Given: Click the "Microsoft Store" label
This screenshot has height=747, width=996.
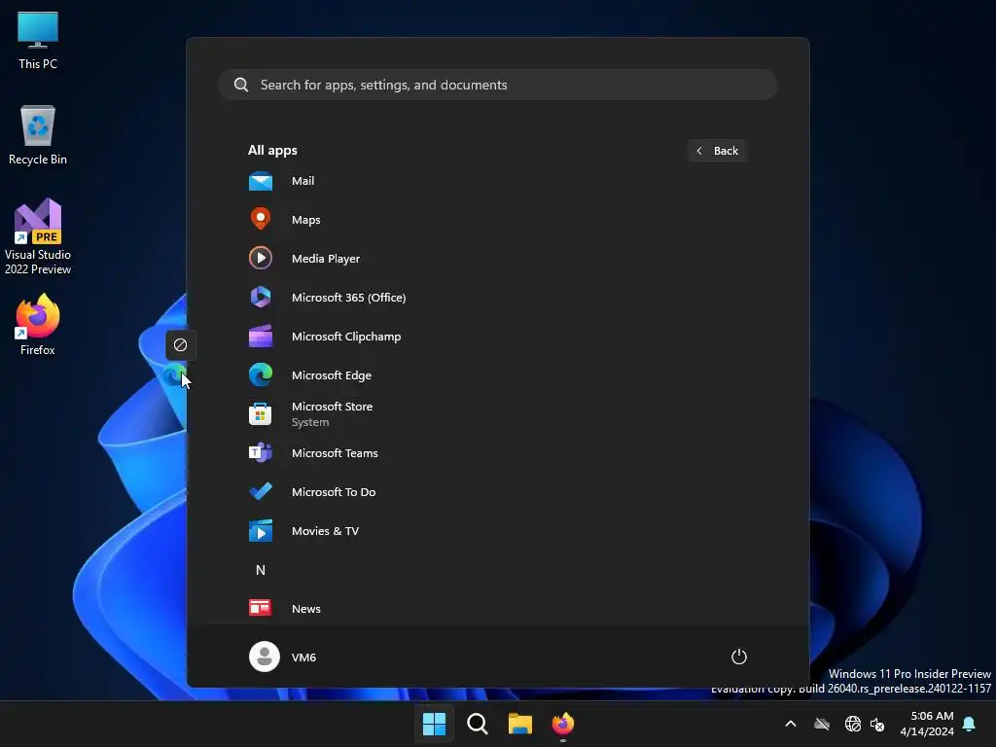Looking at the screenshot, I should pyautogui.click(x=333, y=407).
